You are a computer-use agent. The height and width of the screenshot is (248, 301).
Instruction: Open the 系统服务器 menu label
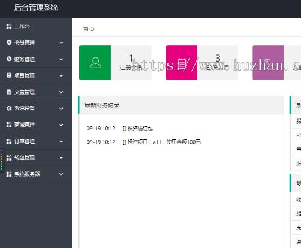point(27,174)
